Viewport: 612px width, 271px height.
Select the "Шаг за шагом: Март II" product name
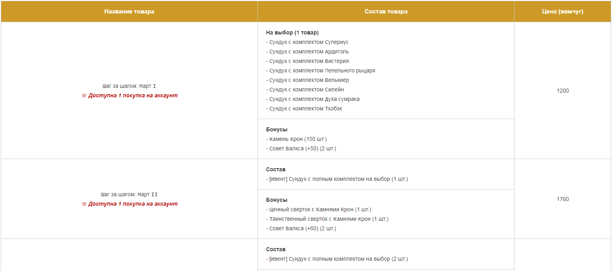coord(129,194)
